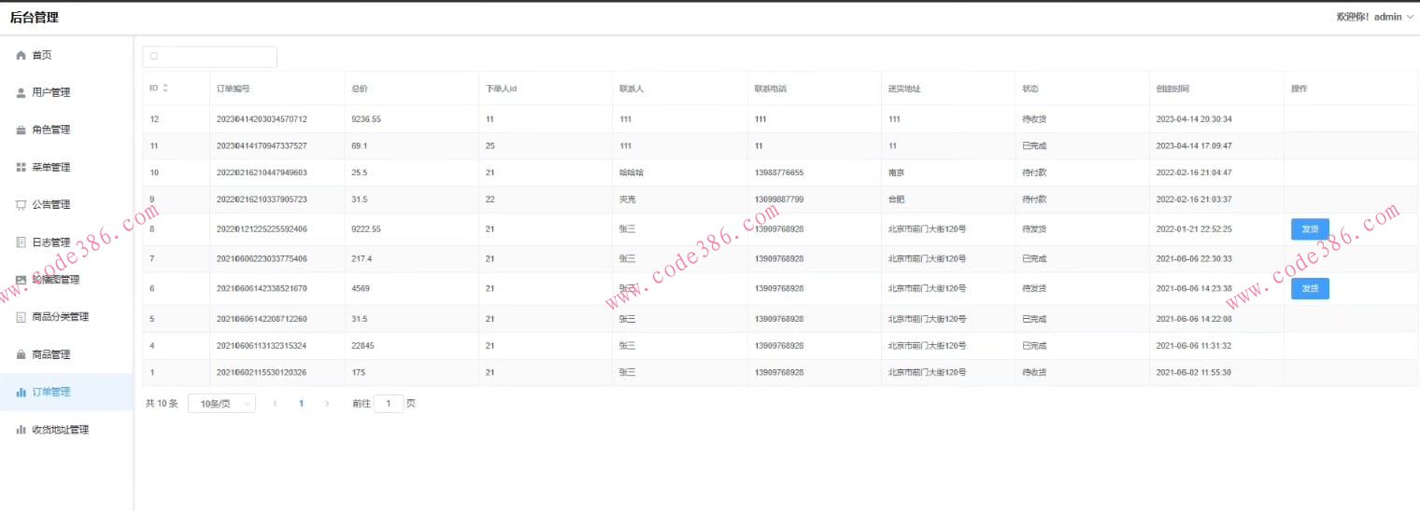The image size is (1420, 511).
Task: Click the 联系人 column header
Action: (x=632, y=89)
